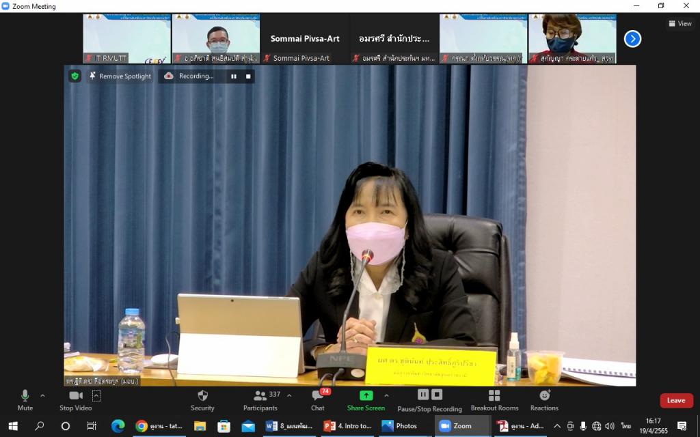Viewport: 700px width, 437px height.
Task: Stop recording from top Recording indicator
Action: 248,76
